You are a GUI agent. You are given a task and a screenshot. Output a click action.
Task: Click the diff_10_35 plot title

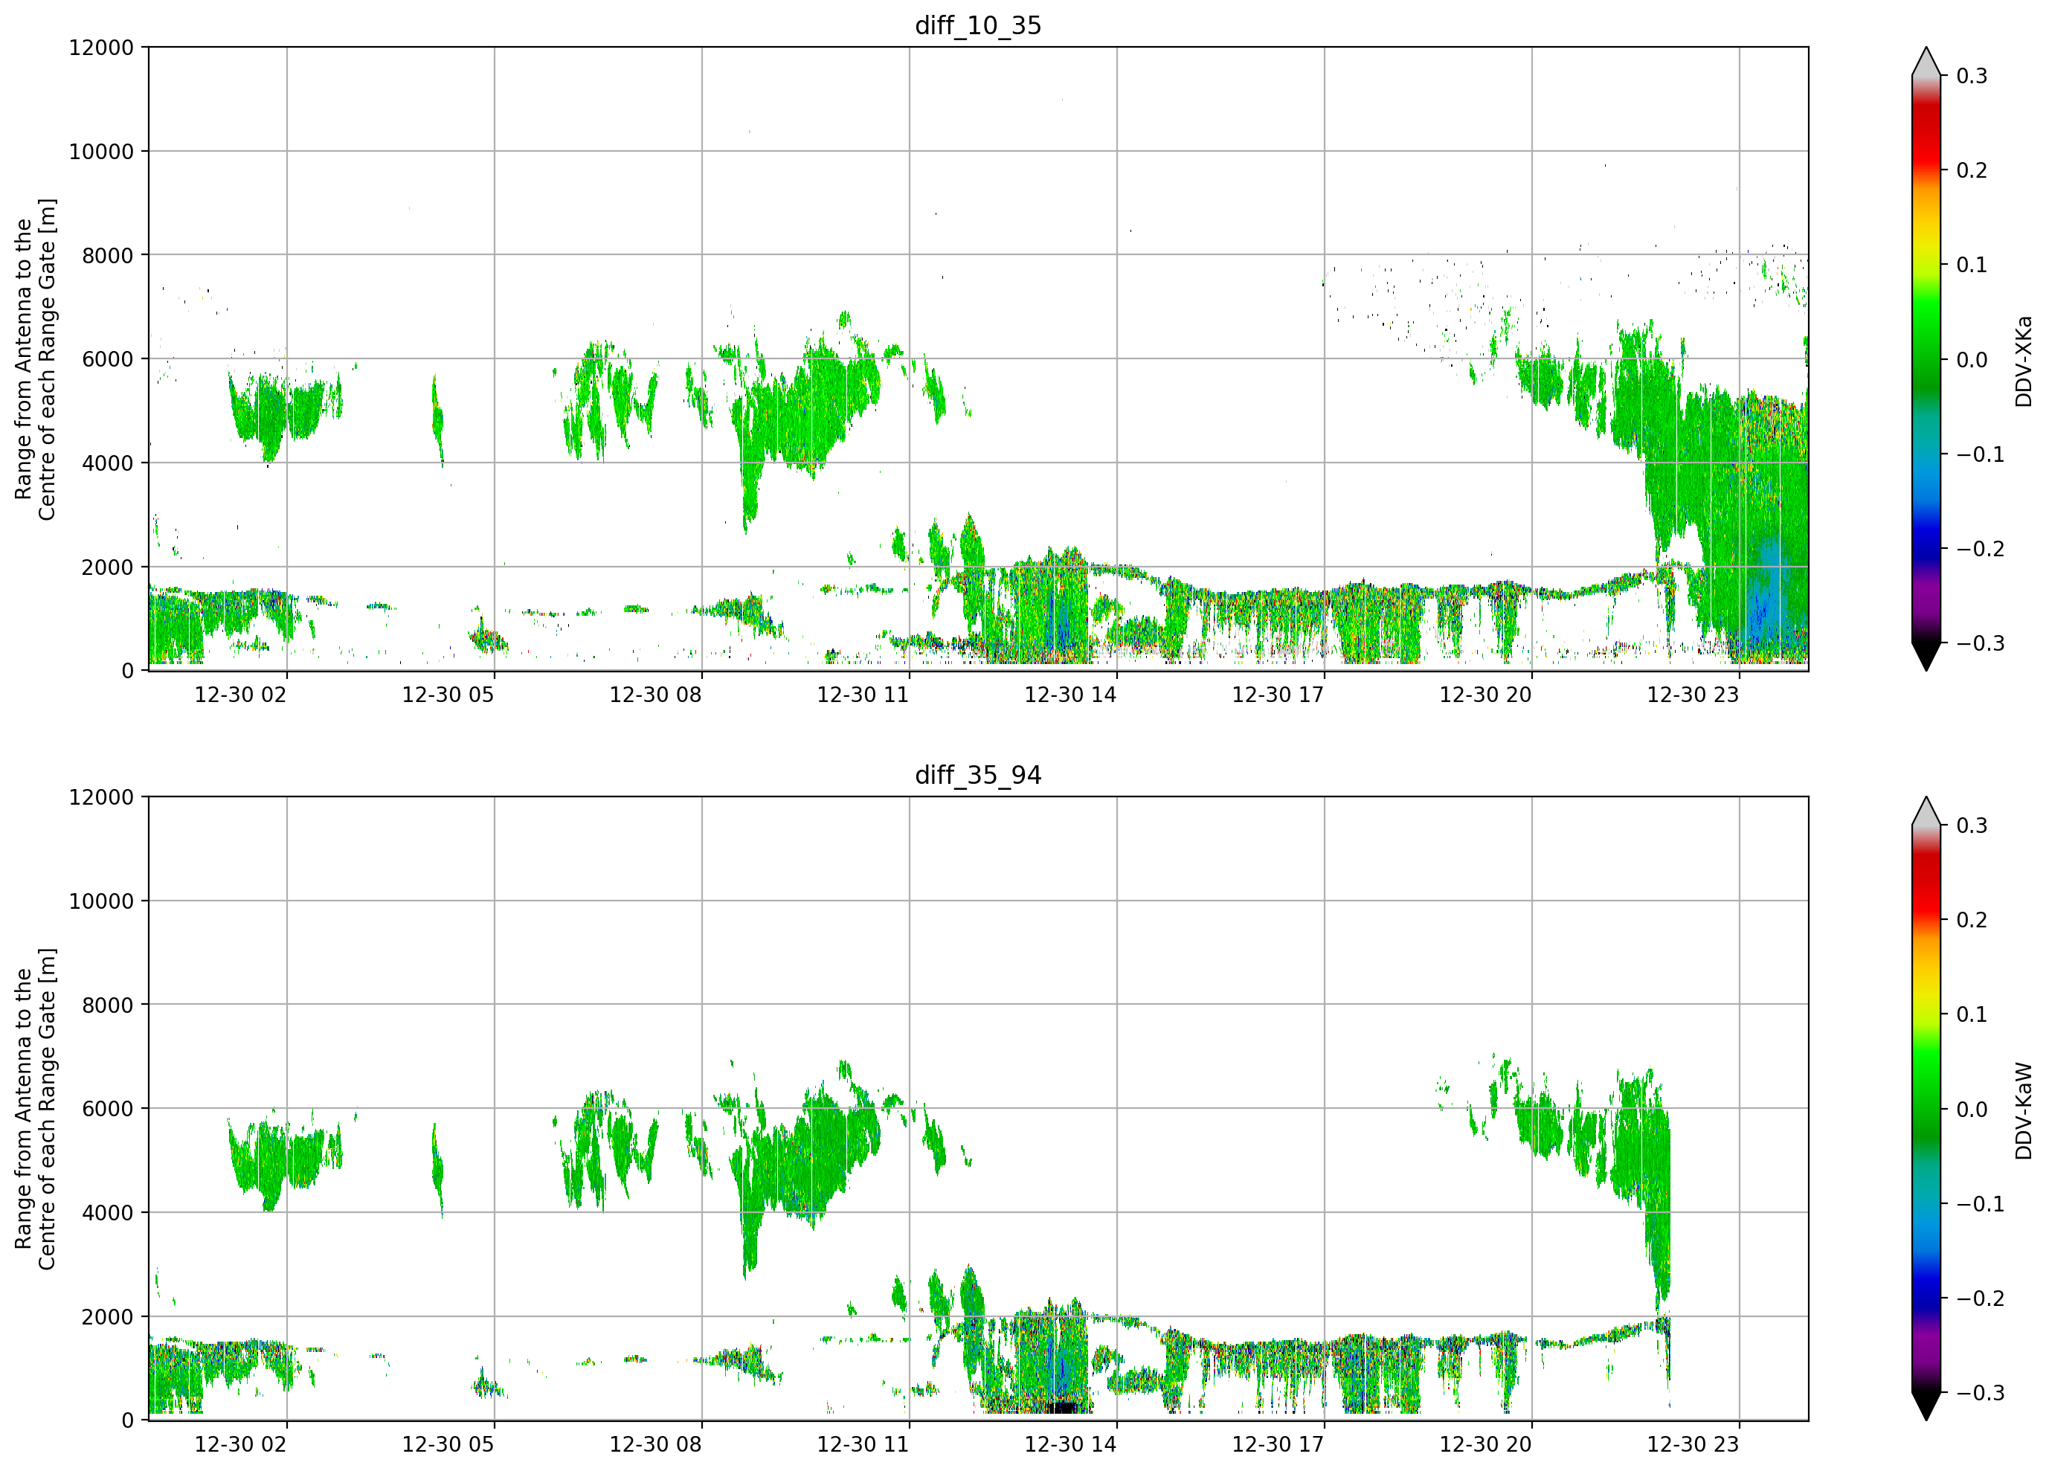(x=977, y=25)
